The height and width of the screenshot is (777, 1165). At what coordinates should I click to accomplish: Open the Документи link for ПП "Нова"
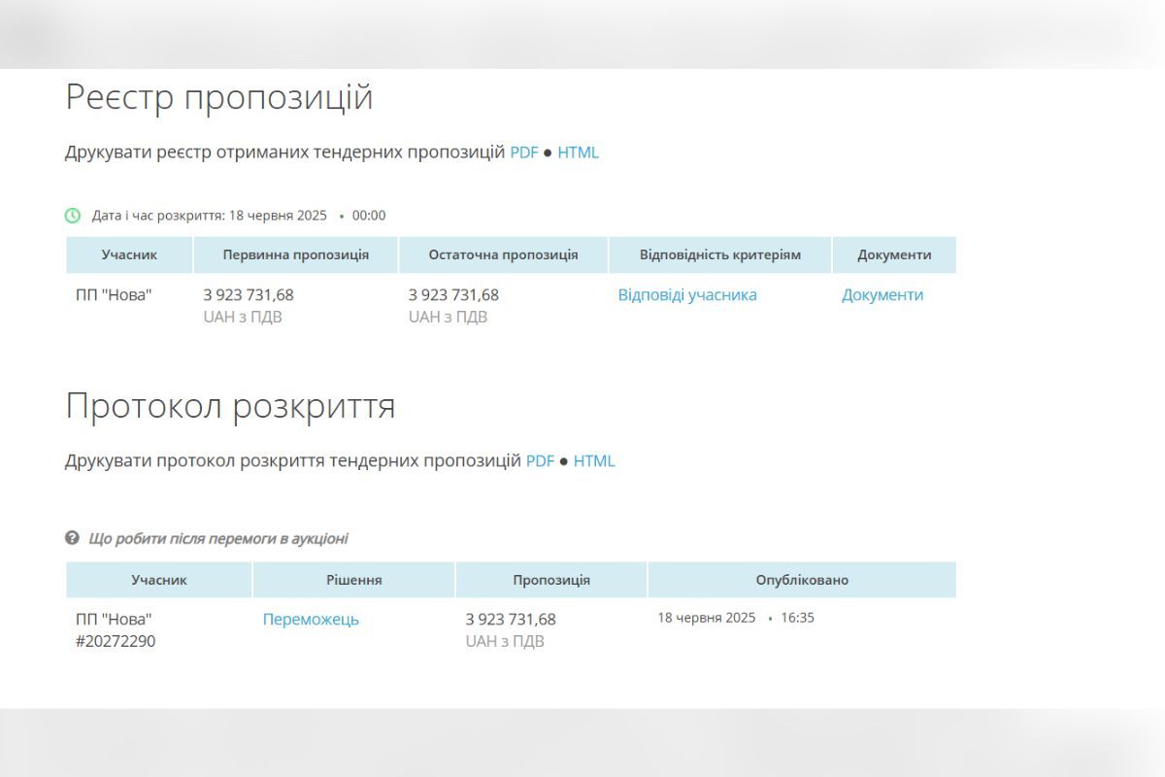[882, 294]
